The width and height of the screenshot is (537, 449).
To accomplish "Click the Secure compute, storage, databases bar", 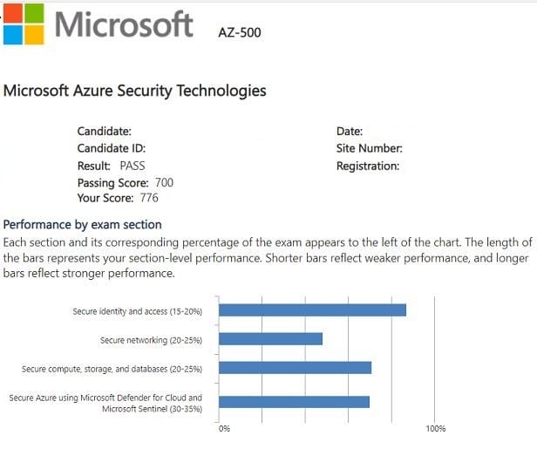I will tap(295, 367).
